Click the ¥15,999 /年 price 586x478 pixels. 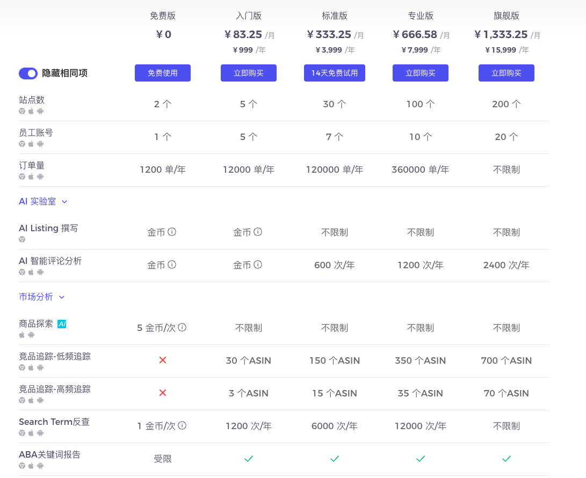click(x=507, y=50)
